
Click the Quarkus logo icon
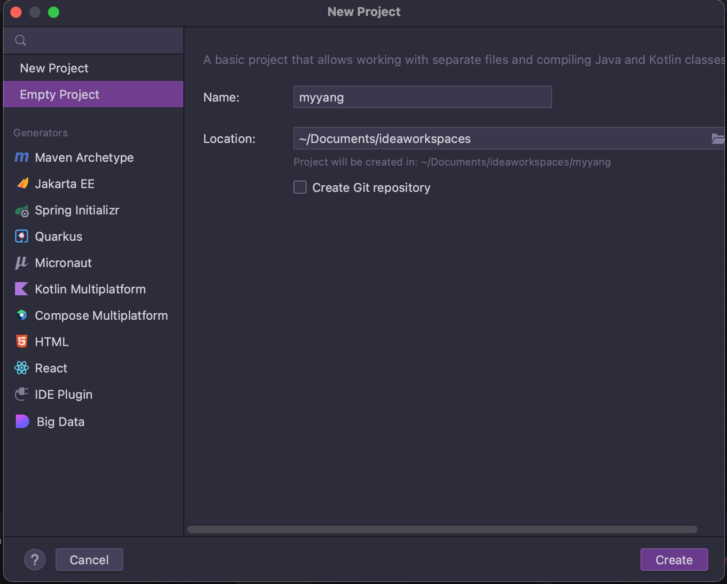click(x=22, y=236)
